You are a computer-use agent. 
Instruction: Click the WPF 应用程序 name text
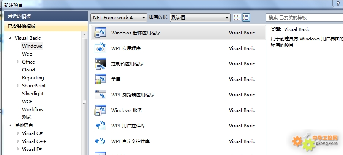126,48
